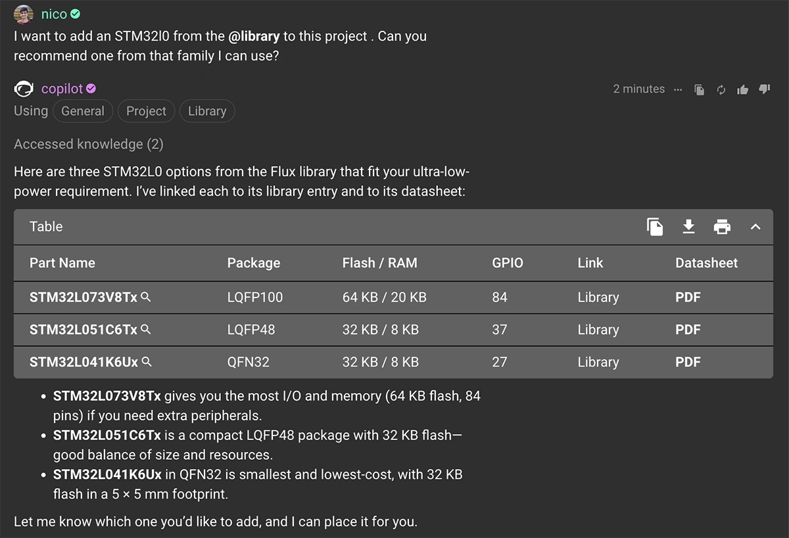Give the copilot reply a thumbs up

click(x=743, y=90)
